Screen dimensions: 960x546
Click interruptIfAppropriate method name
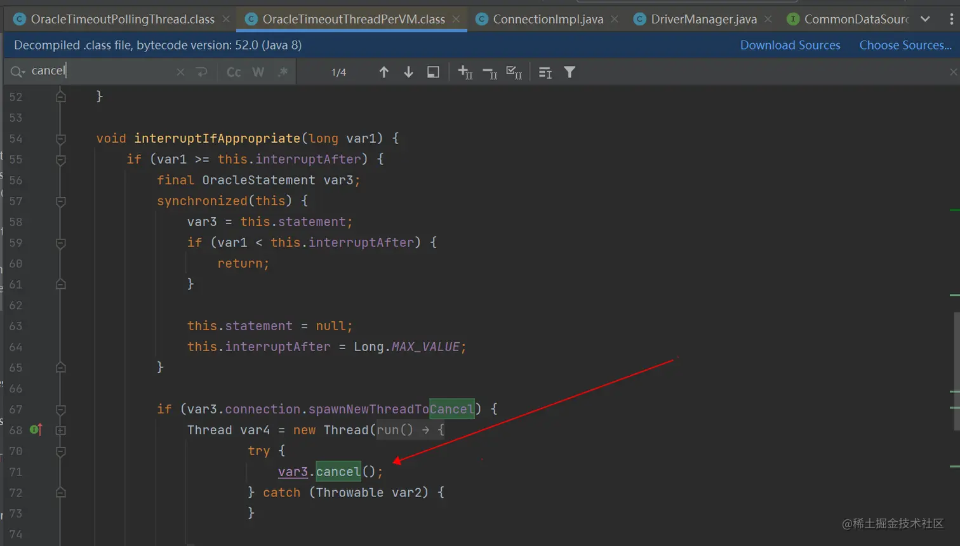pos(217,138)
